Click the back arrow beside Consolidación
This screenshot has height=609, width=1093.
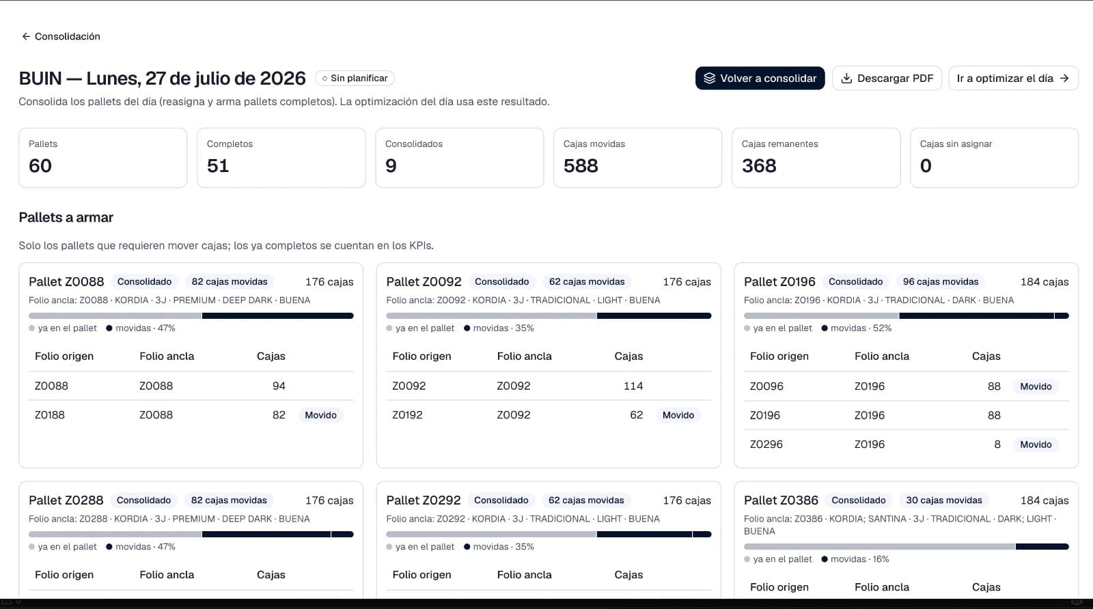pyautogui.click(x=26, y=36)
